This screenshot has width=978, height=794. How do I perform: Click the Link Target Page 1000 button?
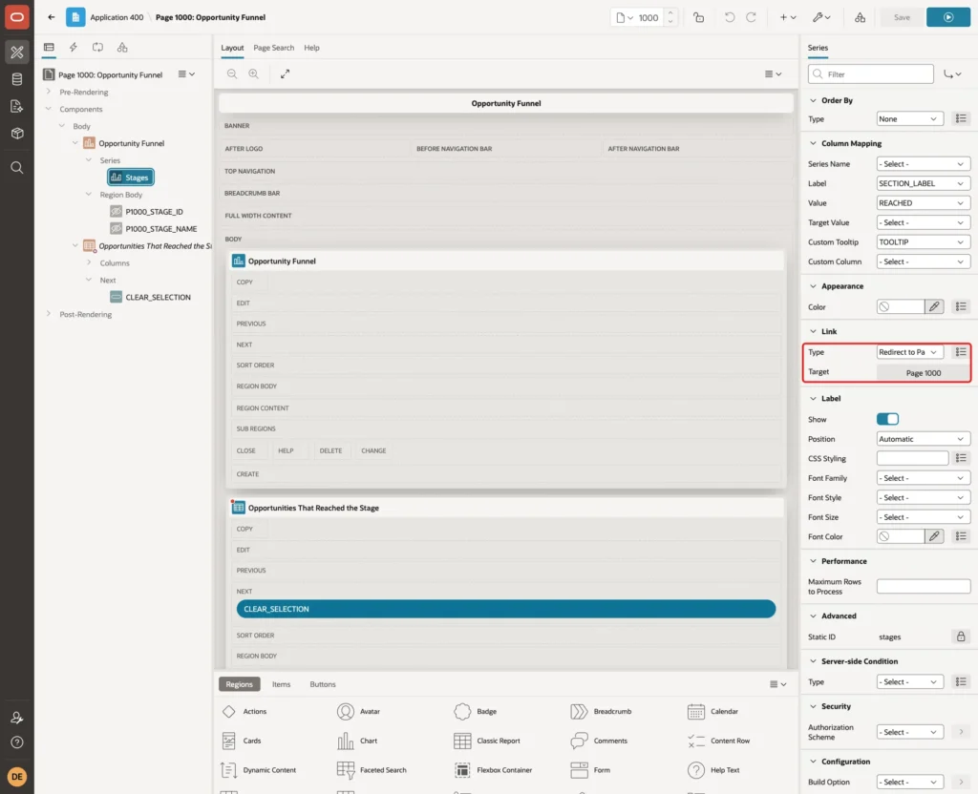[924, 373]
